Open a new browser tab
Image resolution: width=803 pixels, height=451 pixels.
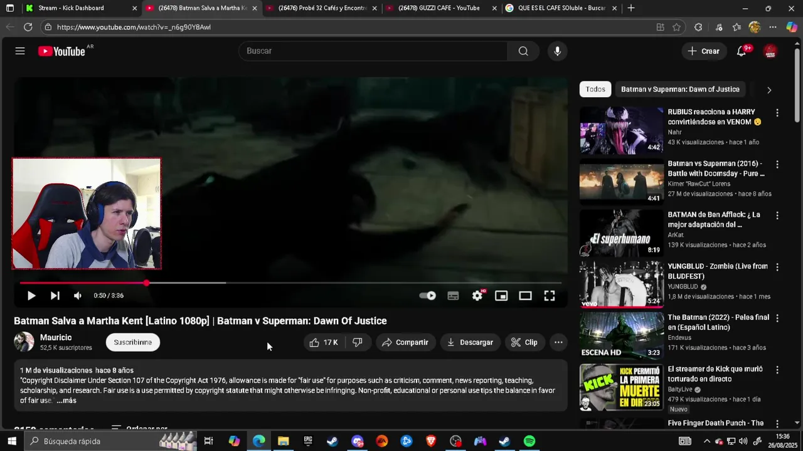(631, 8)
